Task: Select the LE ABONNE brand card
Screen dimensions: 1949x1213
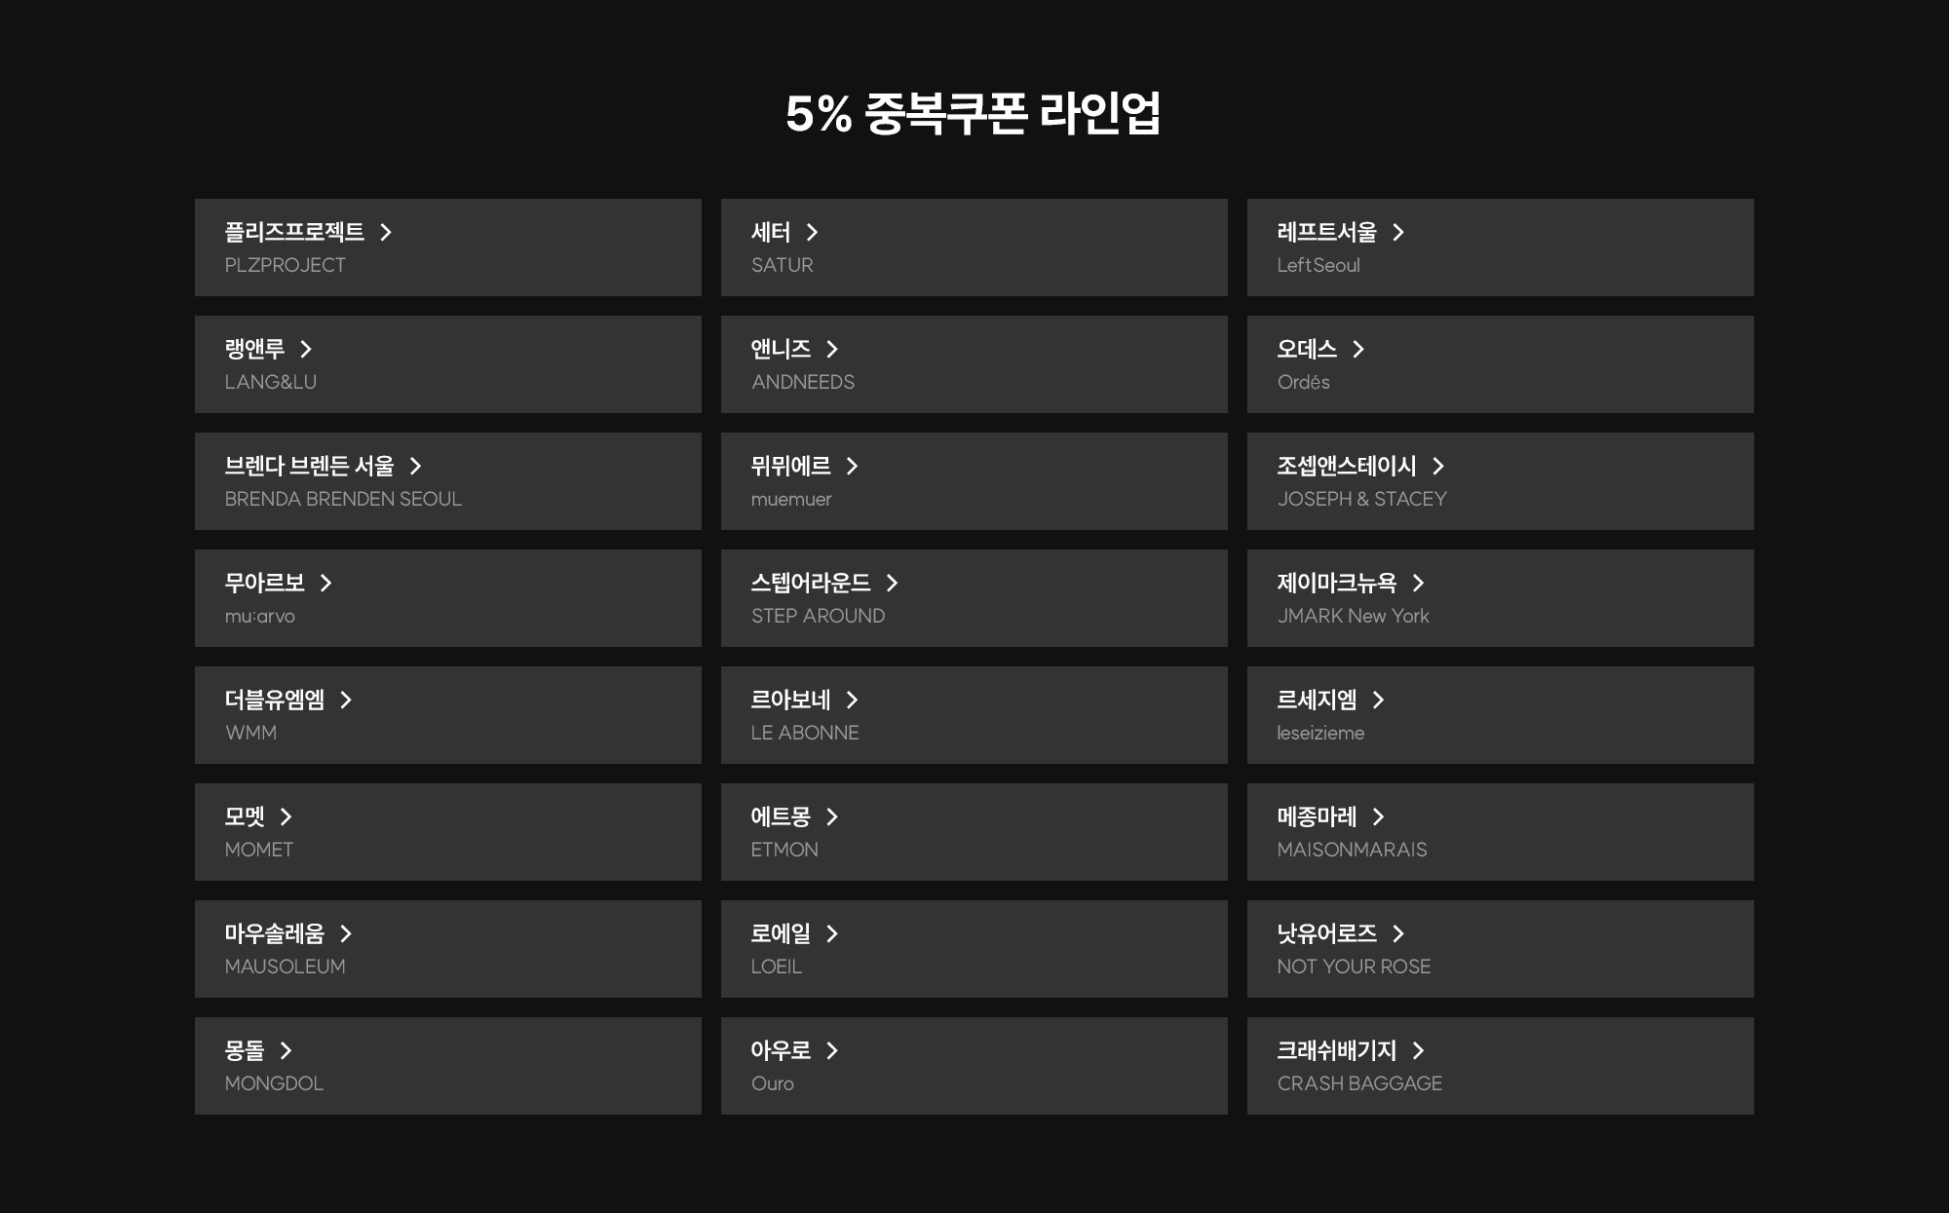Action: click(x=974, y=715)
